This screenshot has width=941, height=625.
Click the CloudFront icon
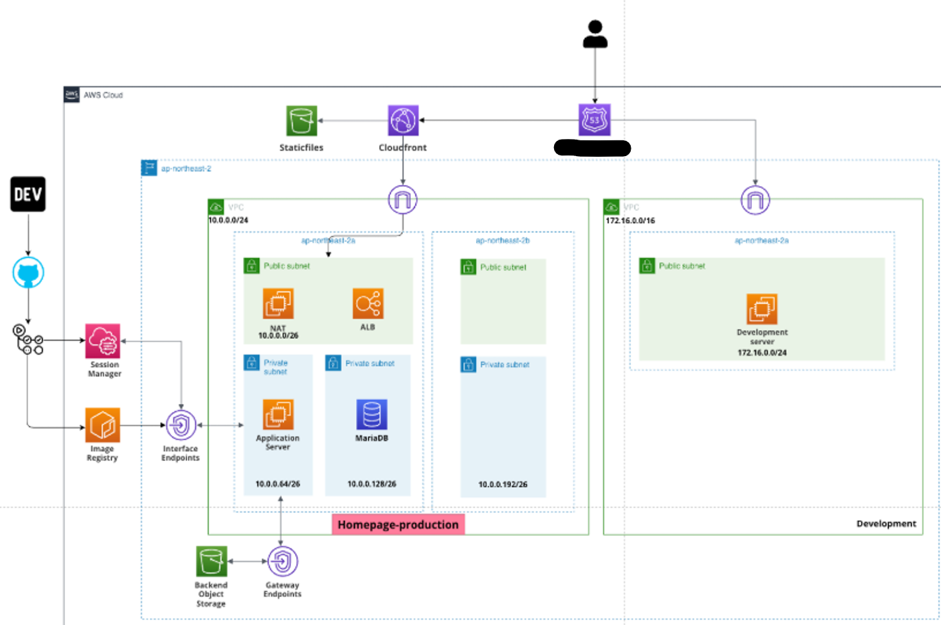tap(403, 120)
